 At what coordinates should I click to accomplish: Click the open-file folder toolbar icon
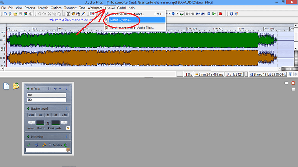pyautogui.click(x=16, y=14)
